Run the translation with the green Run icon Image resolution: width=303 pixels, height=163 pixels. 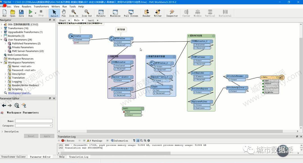[x=31, y=13]
